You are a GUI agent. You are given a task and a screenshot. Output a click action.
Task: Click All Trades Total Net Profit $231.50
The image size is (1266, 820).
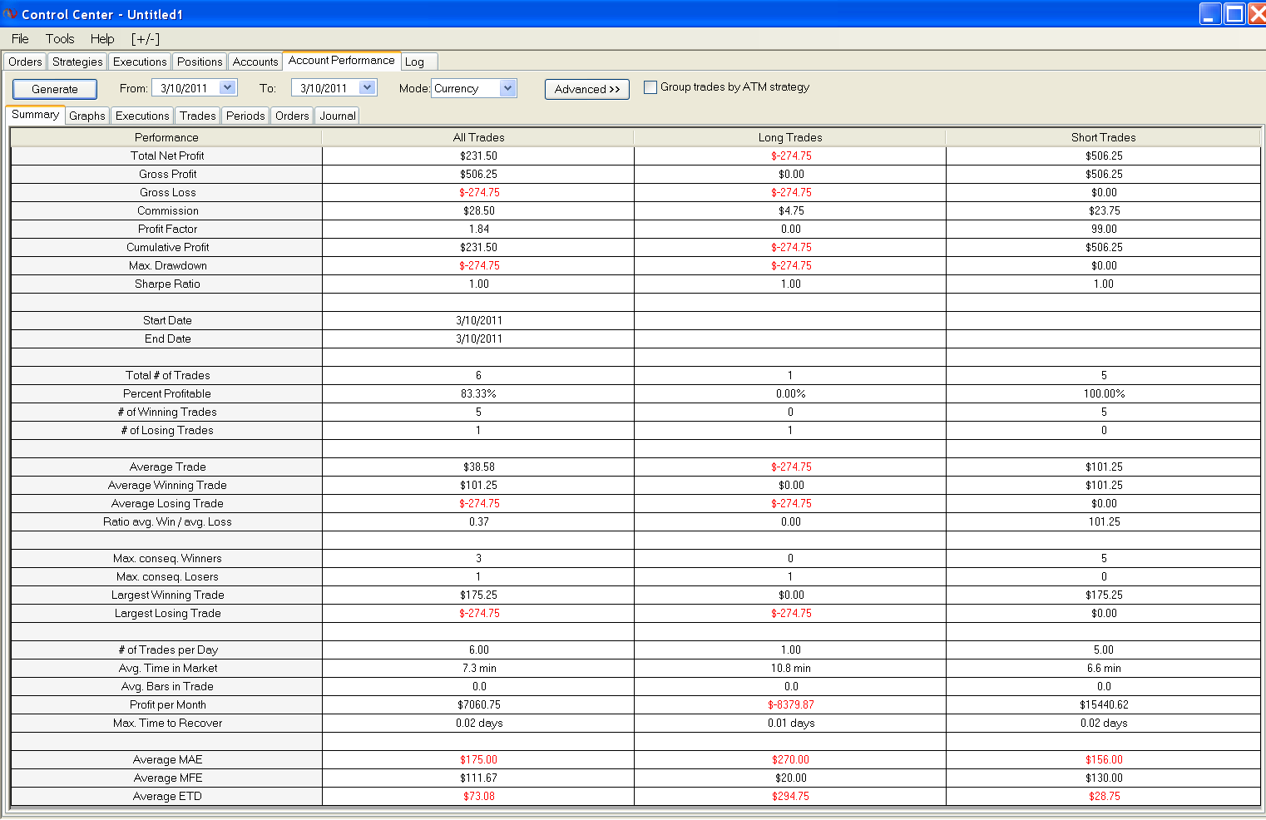coord(478,156)
